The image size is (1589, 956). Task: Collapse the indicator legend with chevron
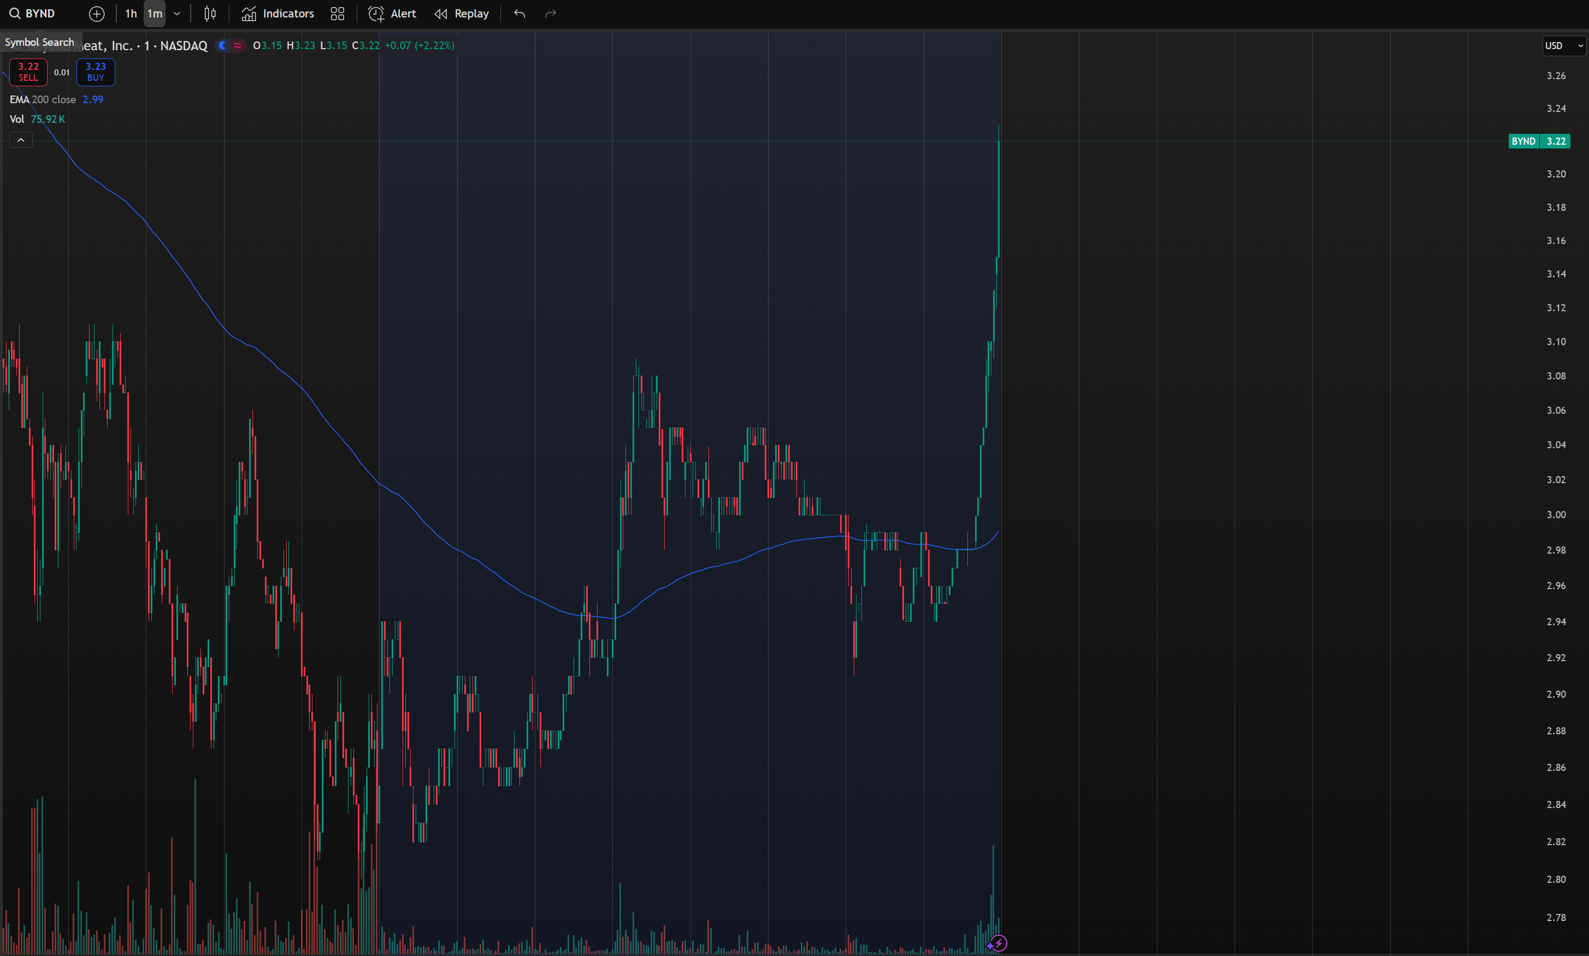point(21,140)
